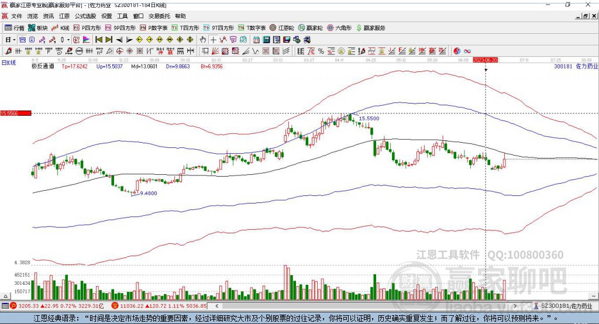Viewport: 599px width, 324px height.
Task: Click the 极反通道 indicator name
Action: coord(43,66)
